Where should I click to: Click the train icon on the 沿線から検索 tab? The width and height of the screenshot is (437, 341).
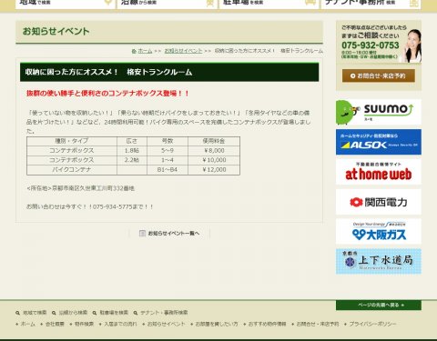210,3
